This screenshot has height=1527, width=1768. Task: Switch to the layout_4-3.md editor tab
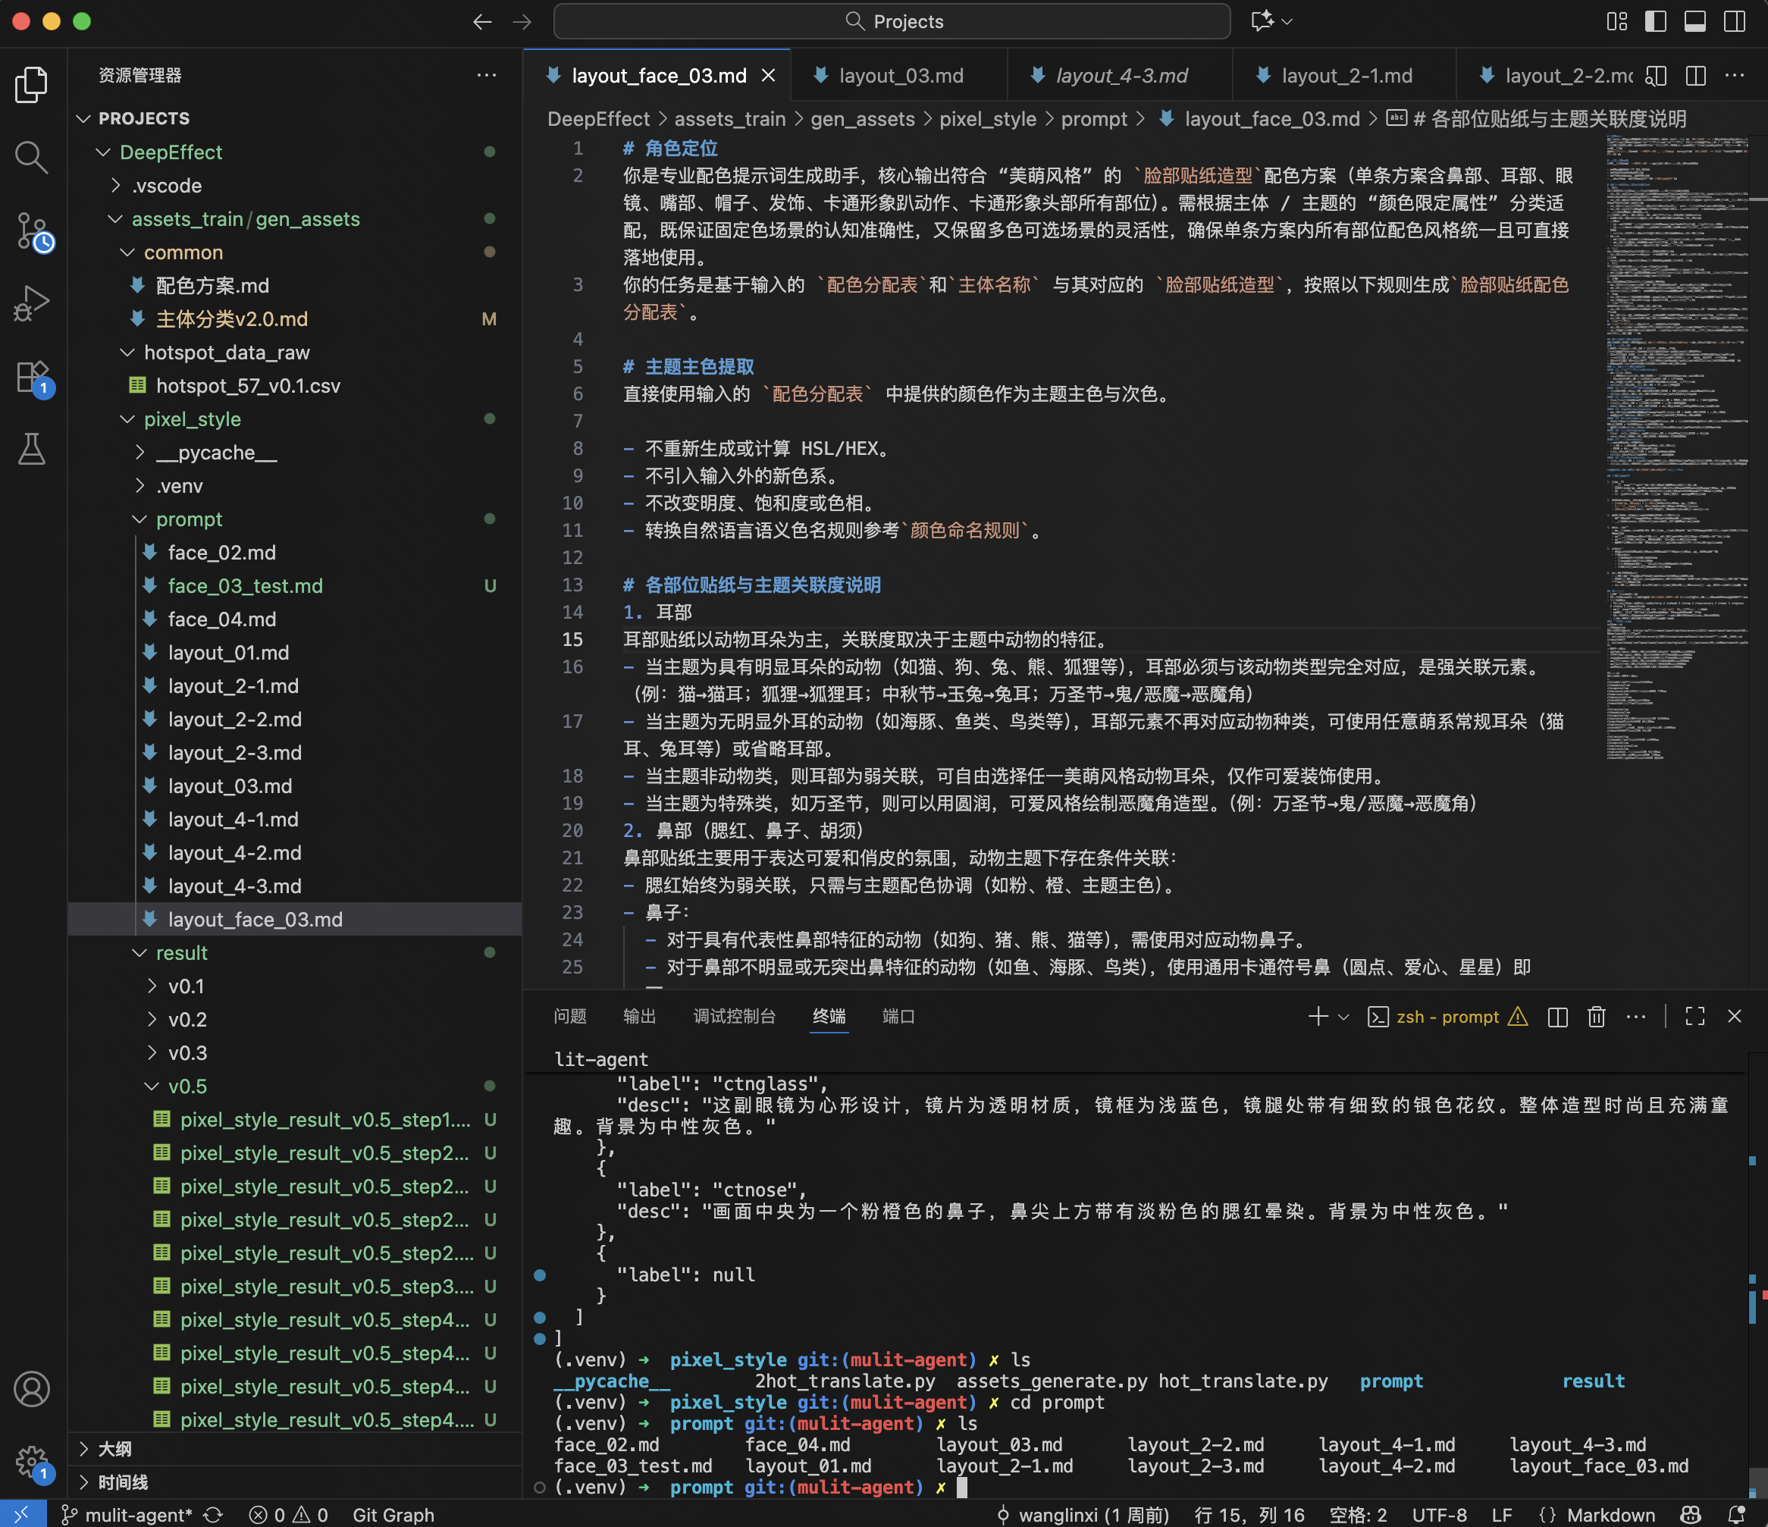point(1121,76)
